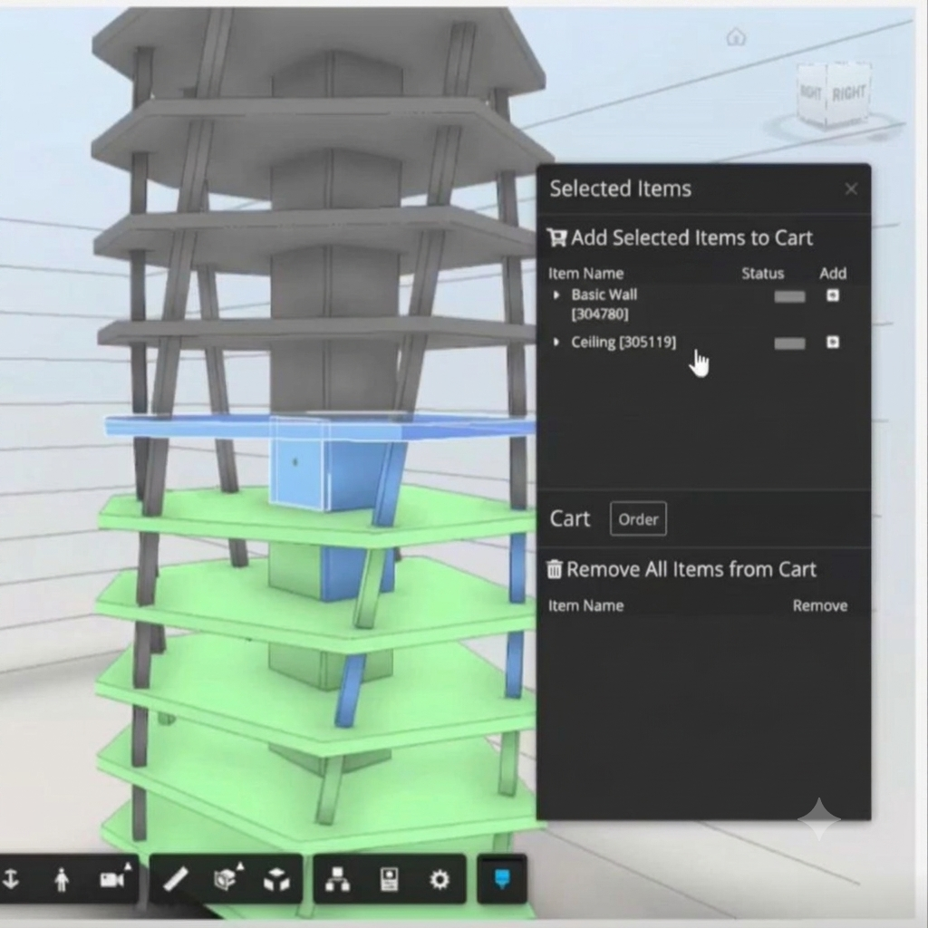Click the pan tool in bottom toolbar
928x928 pixels.
[x=11, y=879]
